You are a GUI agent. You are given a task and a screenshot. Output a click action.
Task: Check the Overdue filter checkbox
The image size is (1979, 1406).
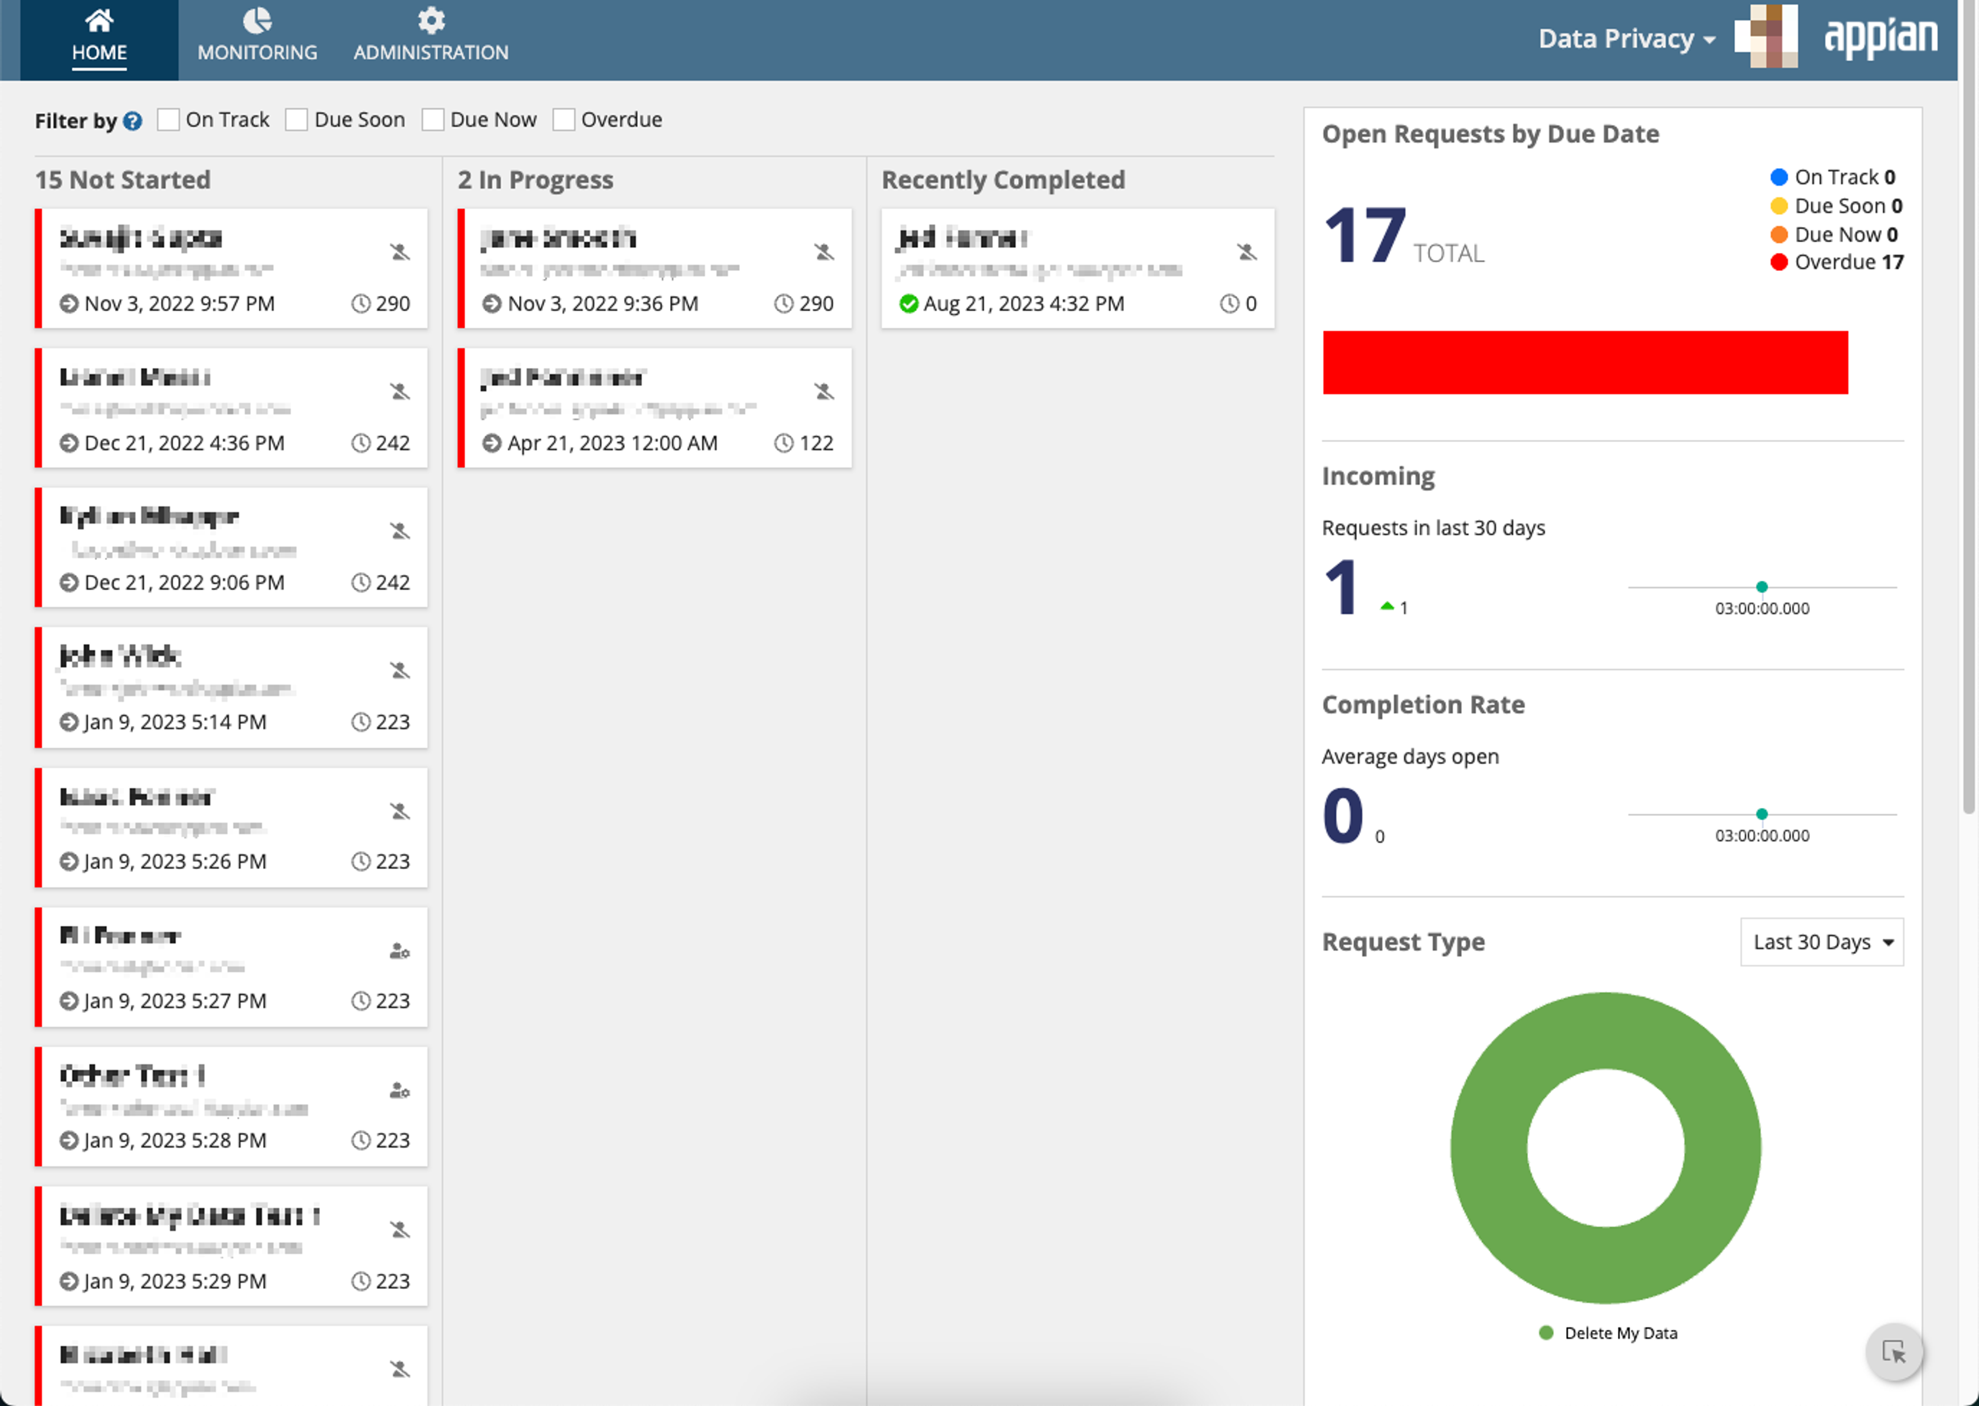563,120
